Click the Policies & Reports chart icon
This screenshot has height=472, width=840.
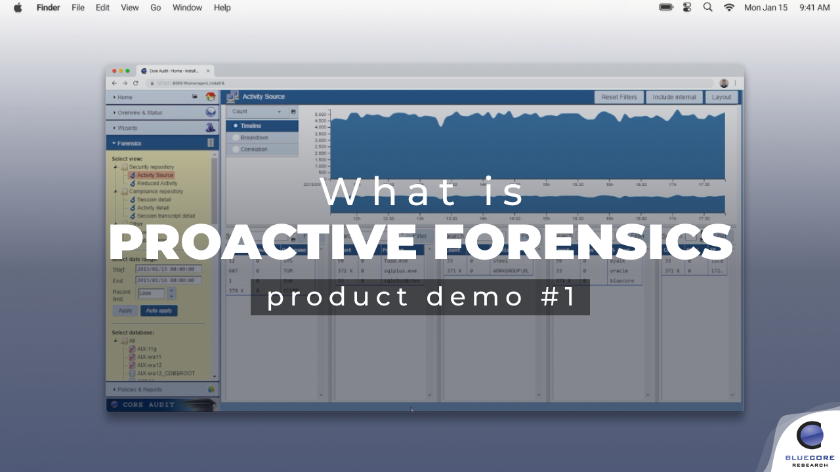(x=211, y=389)
